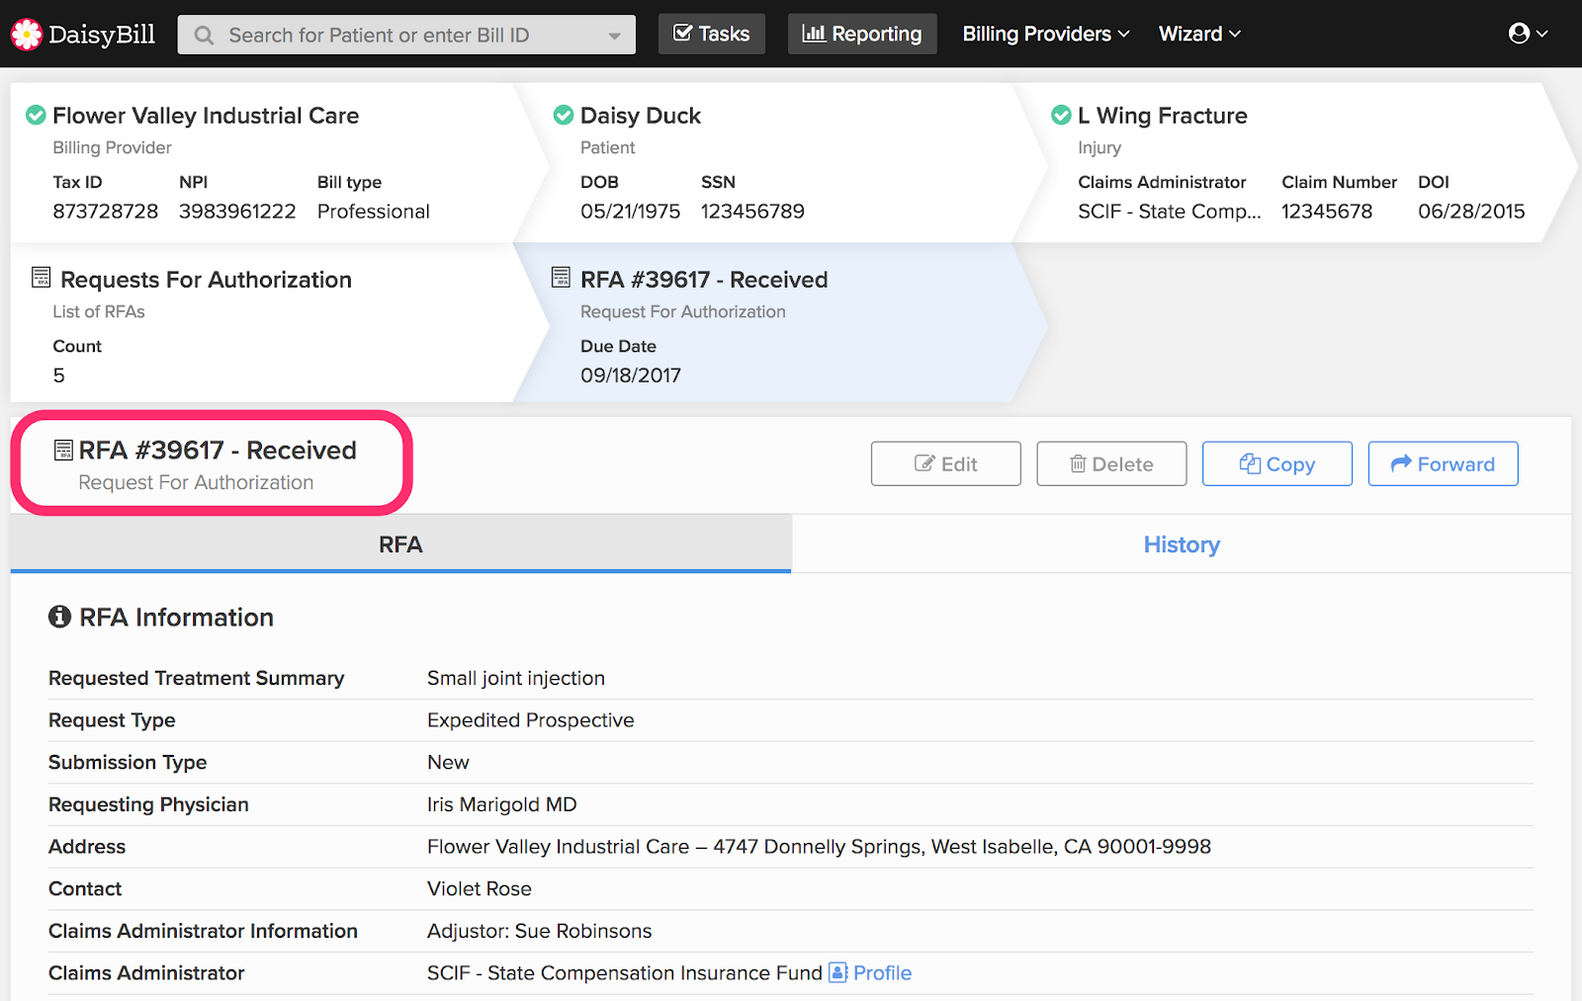Click the contact card icon next to Profile
Screen dimensions: 1582x1001
click(x=837, y=972)
